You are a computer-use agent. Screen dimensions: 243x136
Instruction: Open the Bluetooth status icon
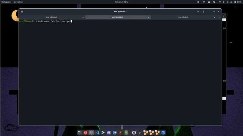click(x=224, y=2)
